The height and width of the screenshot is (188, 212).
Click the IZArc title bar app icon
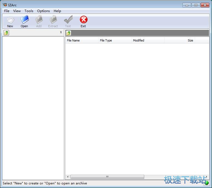5,5
